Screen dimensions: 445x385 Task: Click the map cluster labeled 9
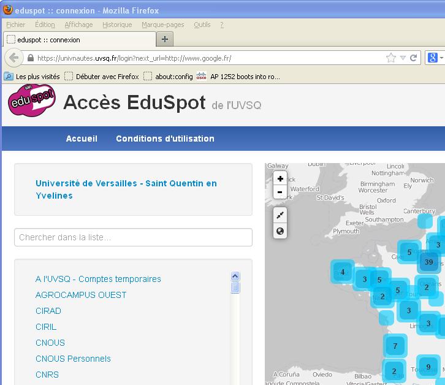coord(428,367)
